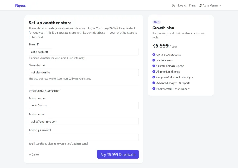This screenshot has width=238, height=168.
Task: Expand the Asha Verma dropdown caret
Action: [220, 5]
